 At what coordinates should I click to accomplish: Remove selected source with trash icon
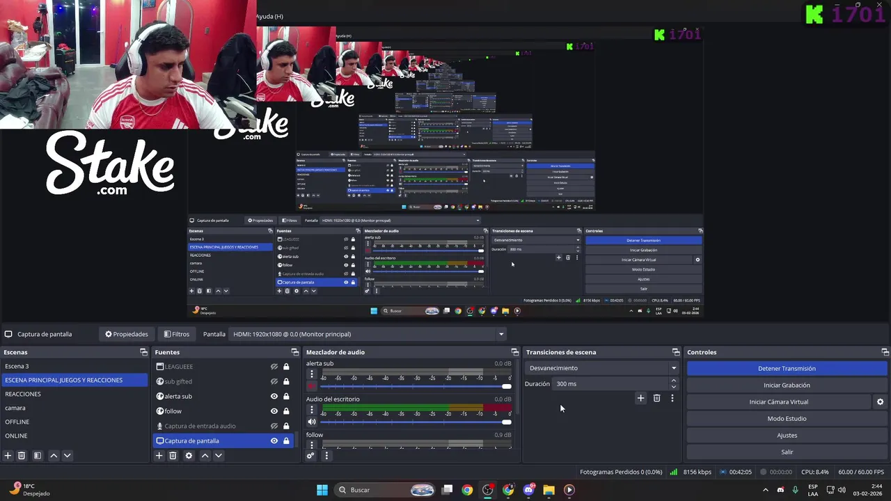173,456
